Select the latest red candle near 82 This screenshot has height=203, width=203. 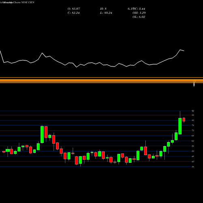(184, 120)
